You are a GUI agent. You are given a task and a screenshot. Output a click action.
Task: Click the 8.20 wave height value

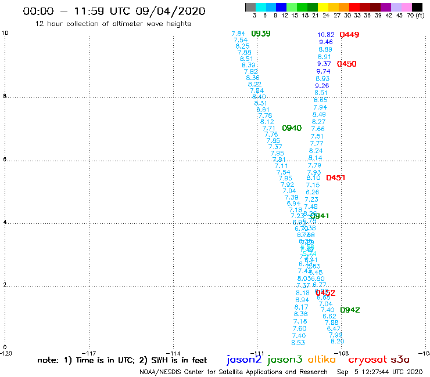click(x=337, y=342)
